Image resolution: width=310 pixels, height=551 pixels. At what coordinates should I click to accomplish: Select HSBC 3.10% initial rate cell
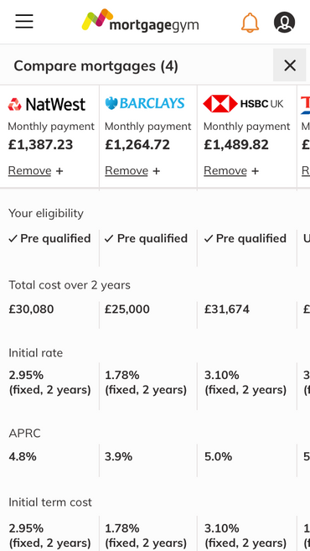(245, 382)
